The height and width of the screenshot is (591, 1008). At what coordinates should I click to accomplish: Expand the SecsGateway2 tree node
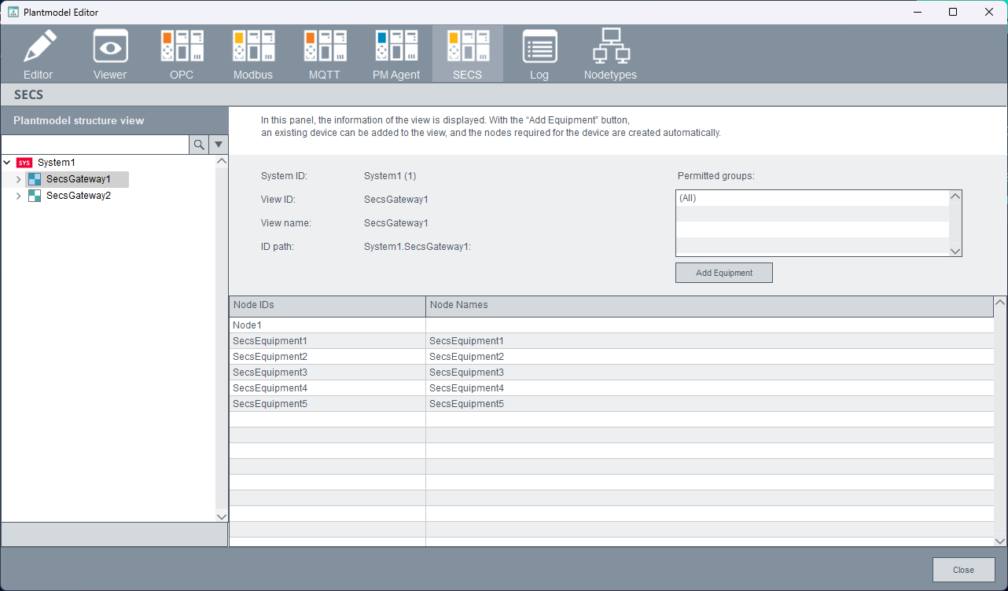(19, 196)
